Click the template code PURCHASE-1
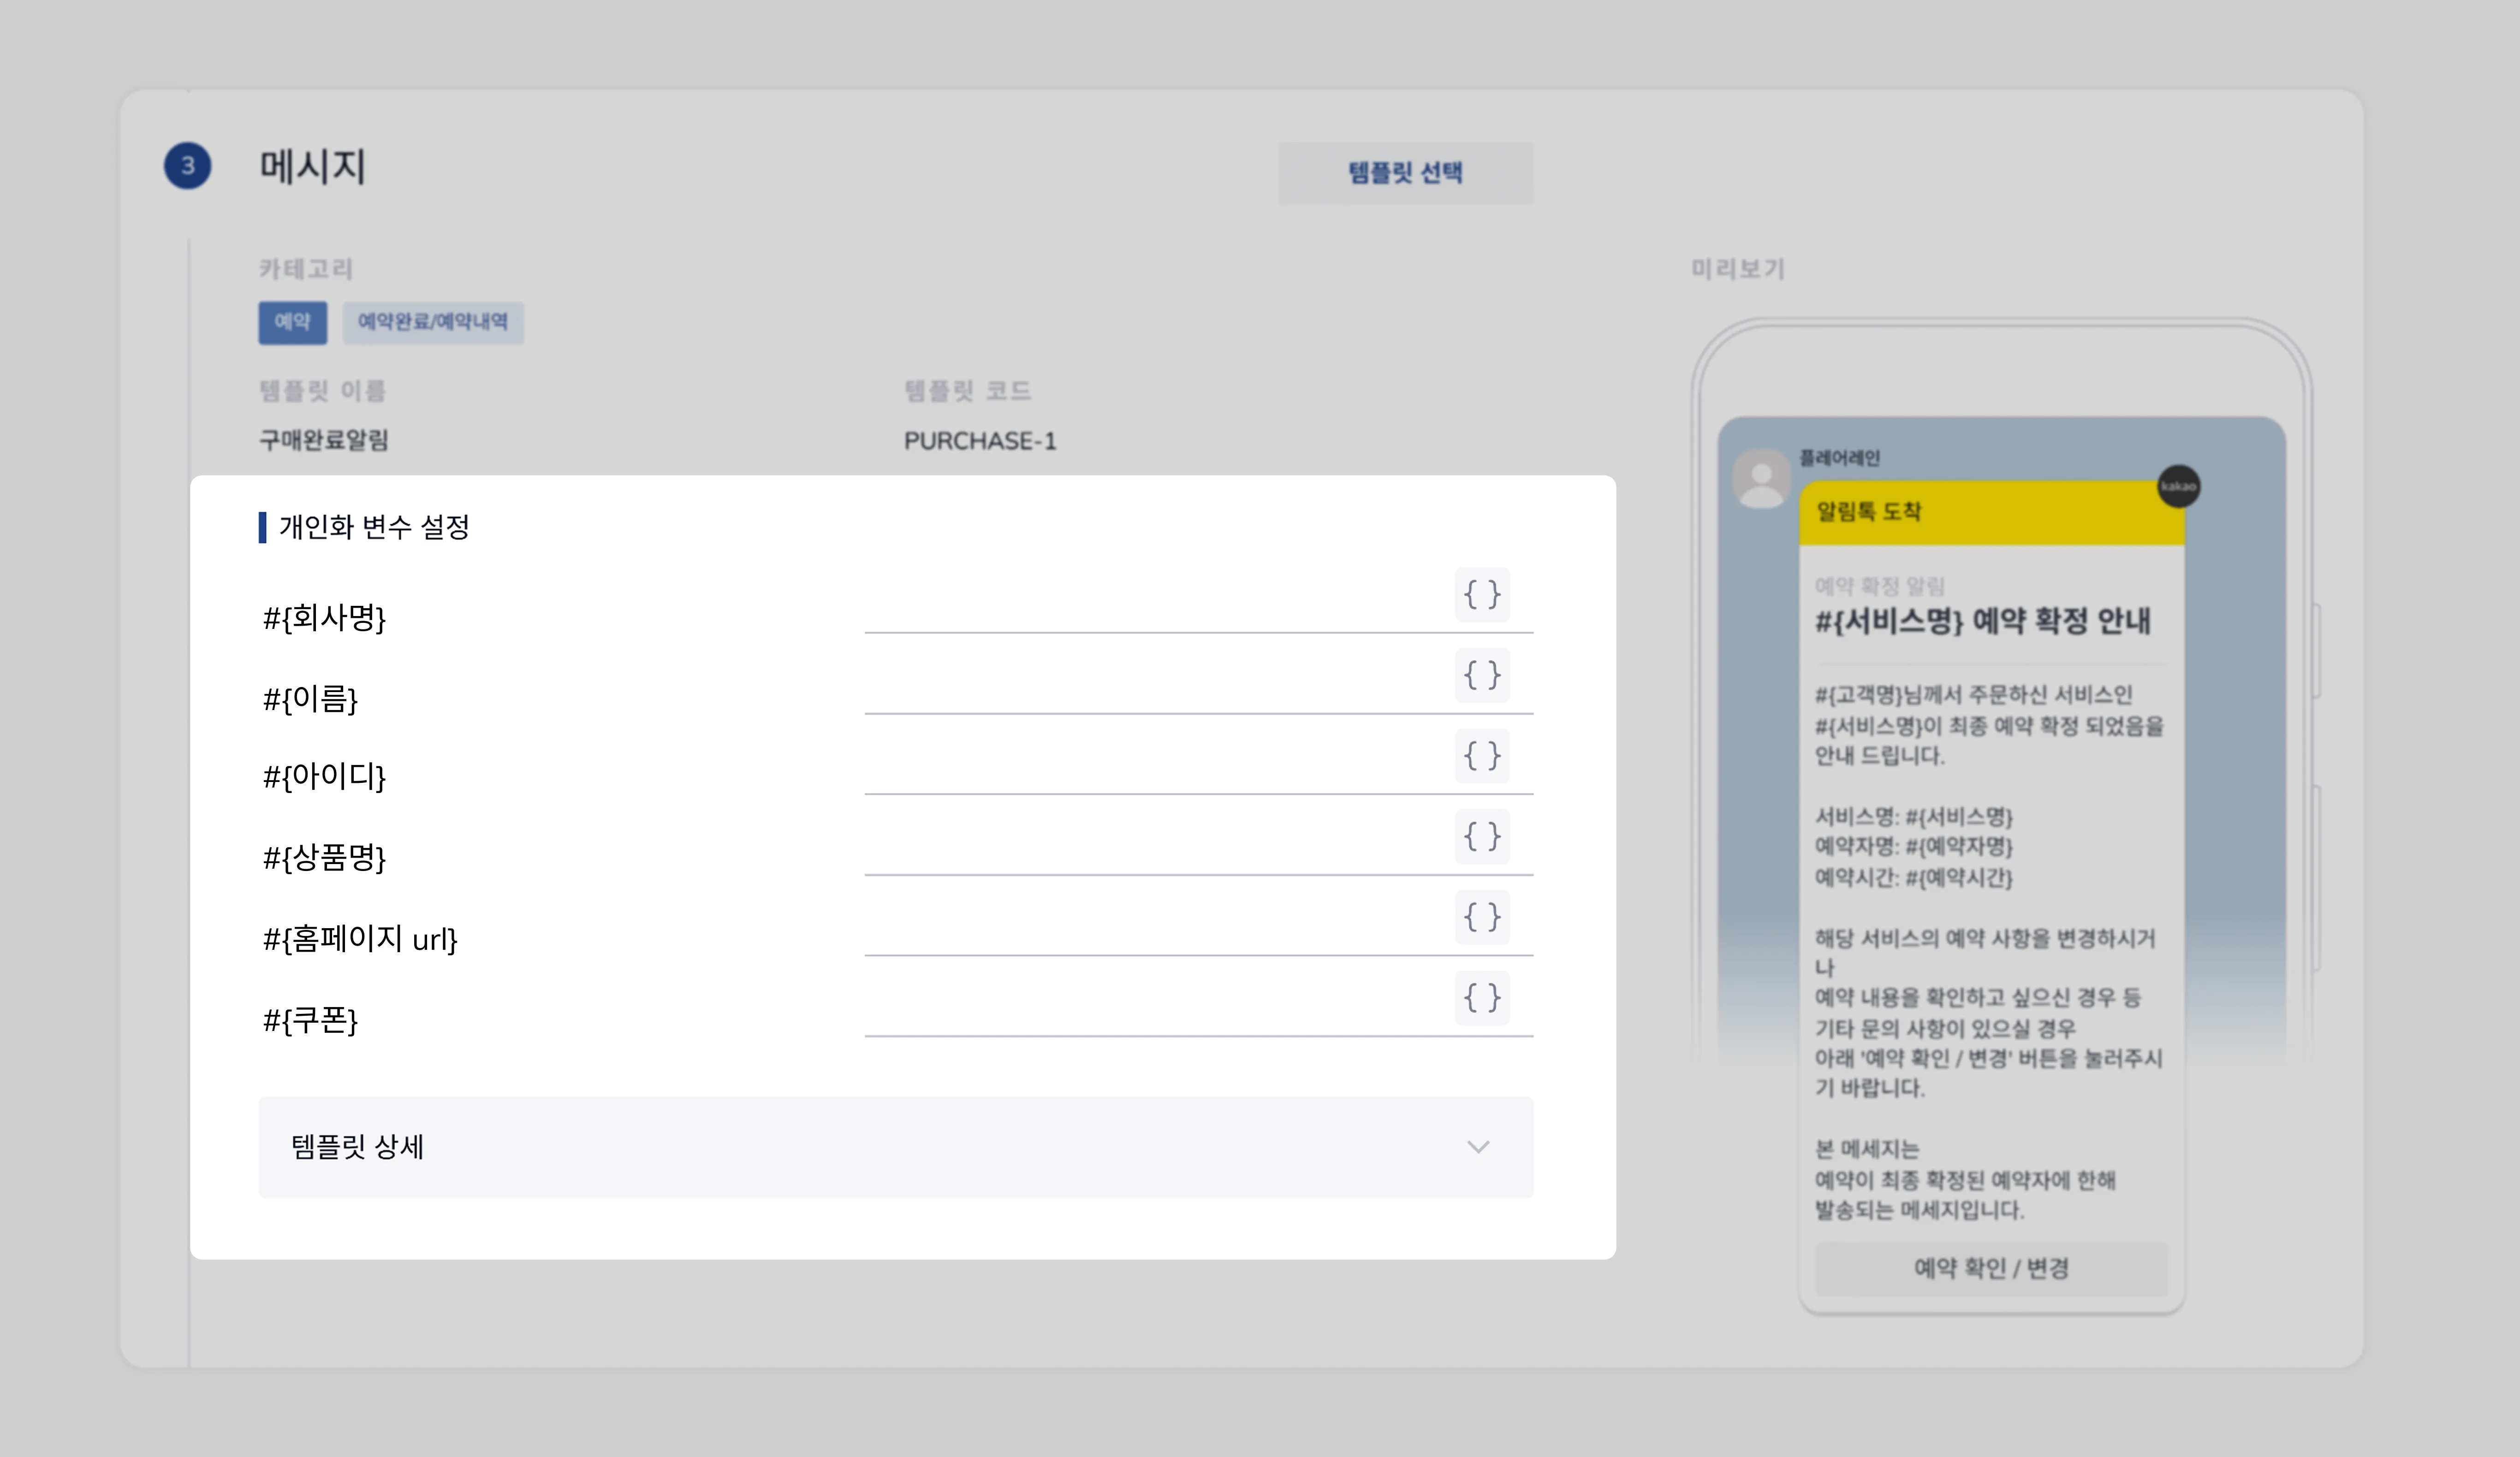 tap(980, 441)
